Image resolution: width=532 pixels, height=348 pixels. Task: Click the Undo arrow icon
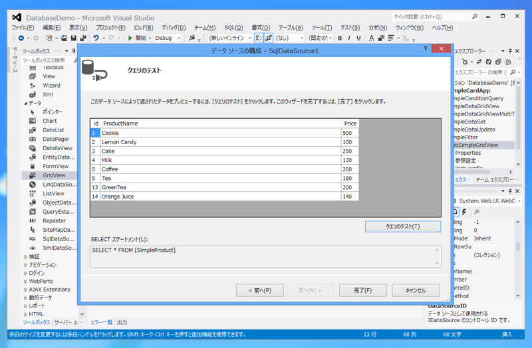(x=96, y=38)
